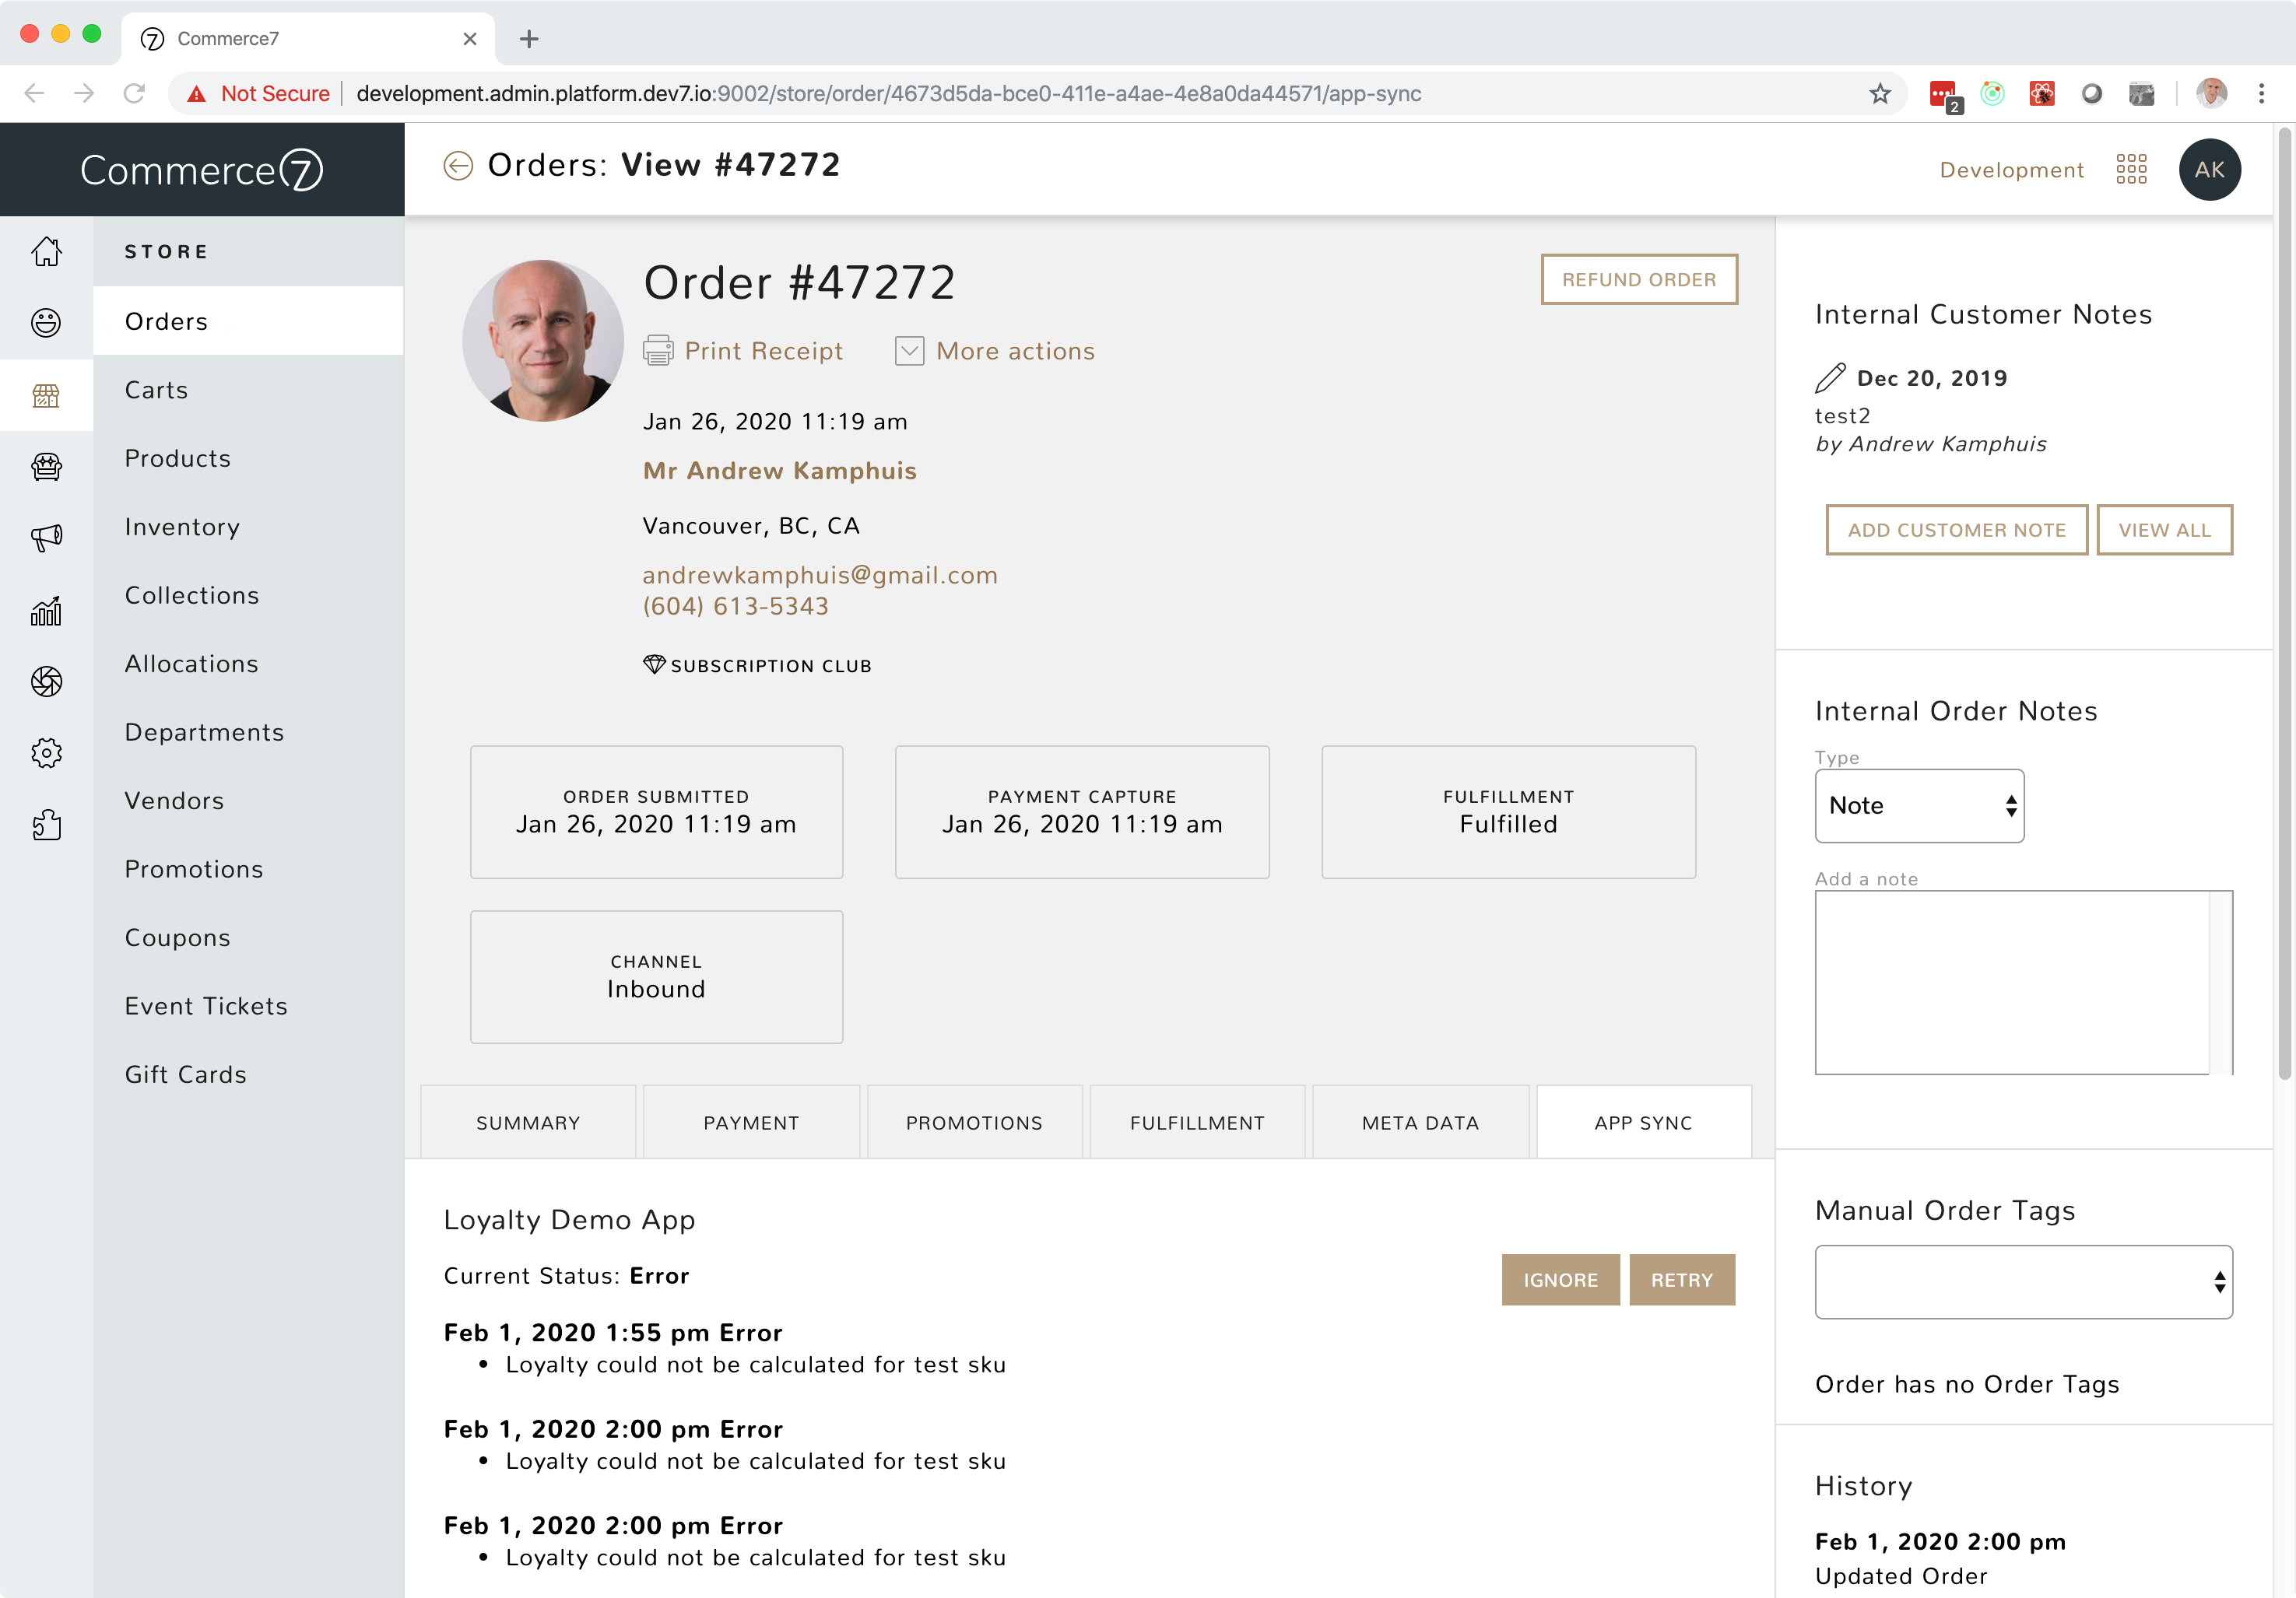Open Gift Cards in the Store menu

(248, 1074)
